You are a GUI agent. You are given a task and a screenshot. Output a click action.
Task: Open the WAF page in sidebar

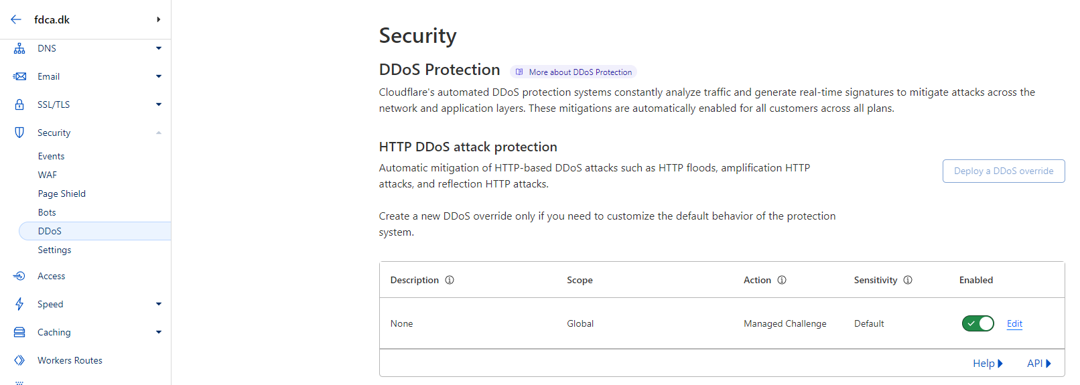pyautogui.click(x=48, y=175)
